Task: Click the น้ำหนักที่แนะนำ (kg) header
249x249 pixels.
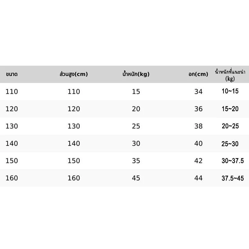Action: coord(230,75)
